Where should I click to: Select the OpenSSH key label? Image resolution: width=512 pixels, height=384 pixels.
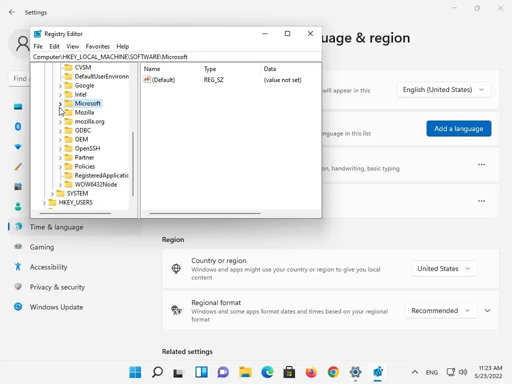point(87,148)
